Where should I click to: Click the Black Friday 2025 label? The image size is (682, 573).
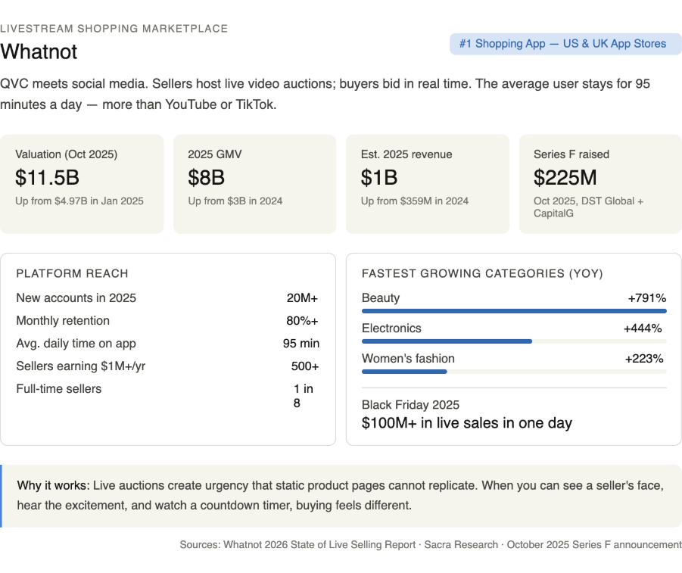coord(410,405)
